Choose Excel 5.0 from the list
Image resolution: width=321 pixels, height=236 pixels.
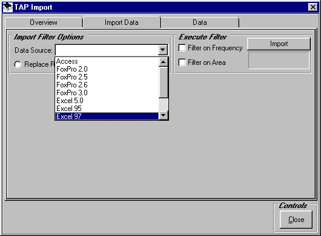107,101
